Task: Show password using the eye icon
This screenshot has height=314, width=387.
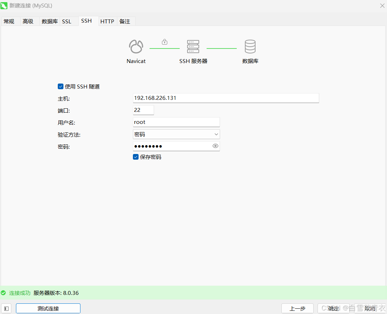Action: click(215, 146)
